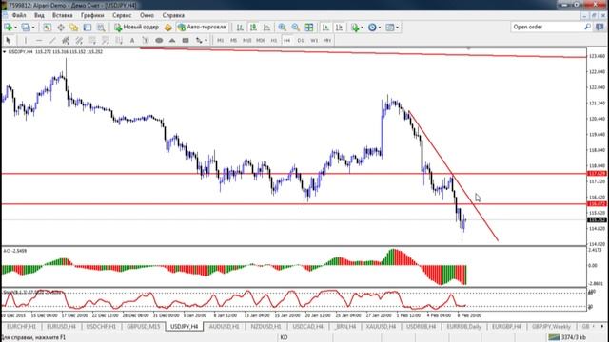Switch to the M15 timeframe
This screenshot has width=609, height=342.
(247, 40)
